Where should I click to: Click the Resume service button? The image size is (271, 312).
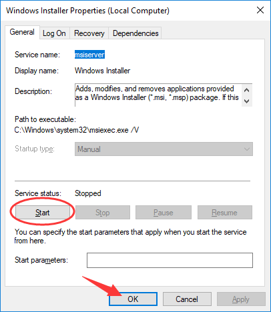coord(225,213)
